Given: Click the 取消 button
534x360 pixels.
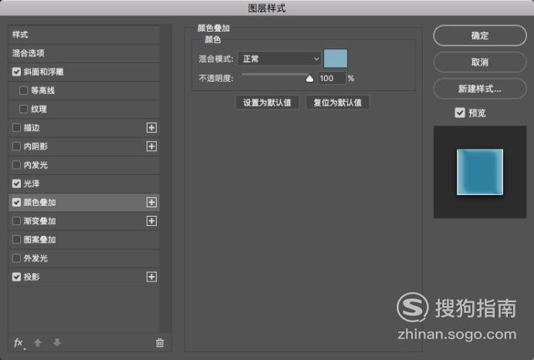Looking at the screenshot, I should pyautogui.click(x=480, y=62).
